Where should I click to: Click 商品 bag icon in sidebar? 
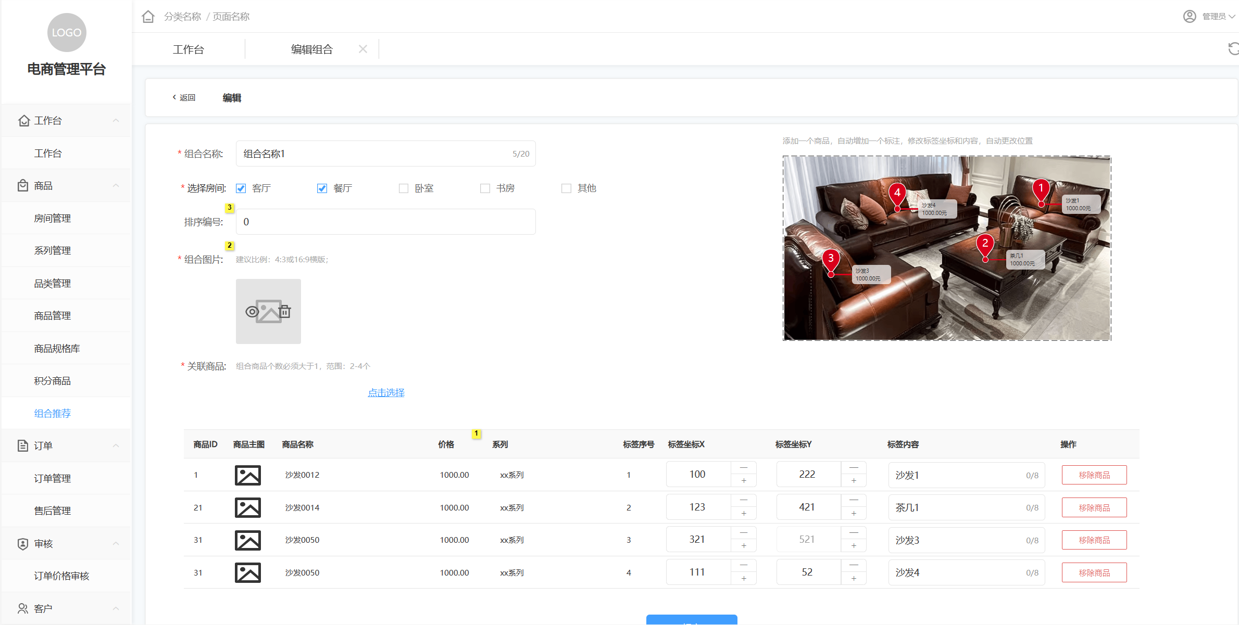tap(23, 186)
